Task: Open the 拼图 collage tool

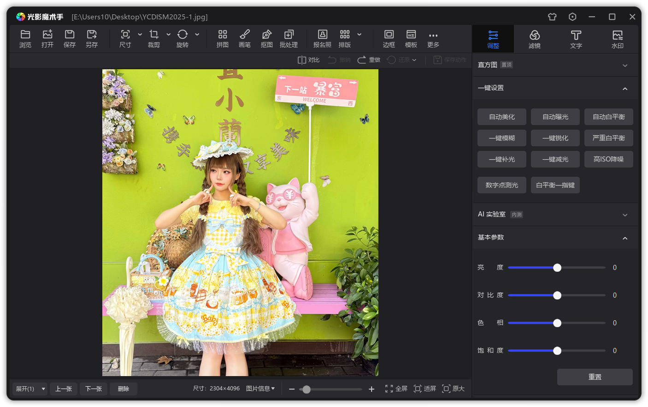Action: pos(223,39)
